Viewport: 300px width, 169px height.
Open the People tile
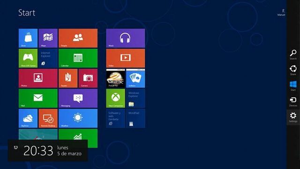[x=78, y=38]
